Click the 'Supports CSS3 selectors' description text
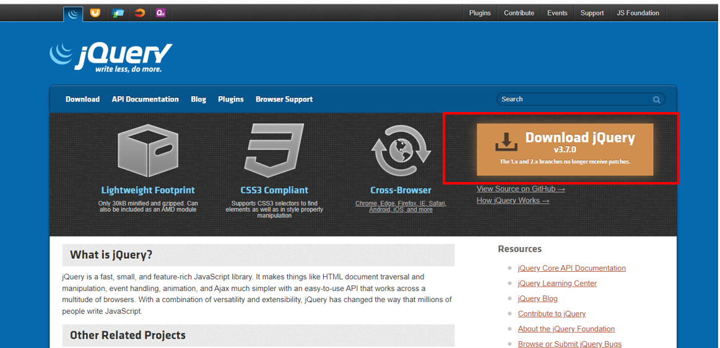This screenshot has height=348, width=720. click(275, 209)
